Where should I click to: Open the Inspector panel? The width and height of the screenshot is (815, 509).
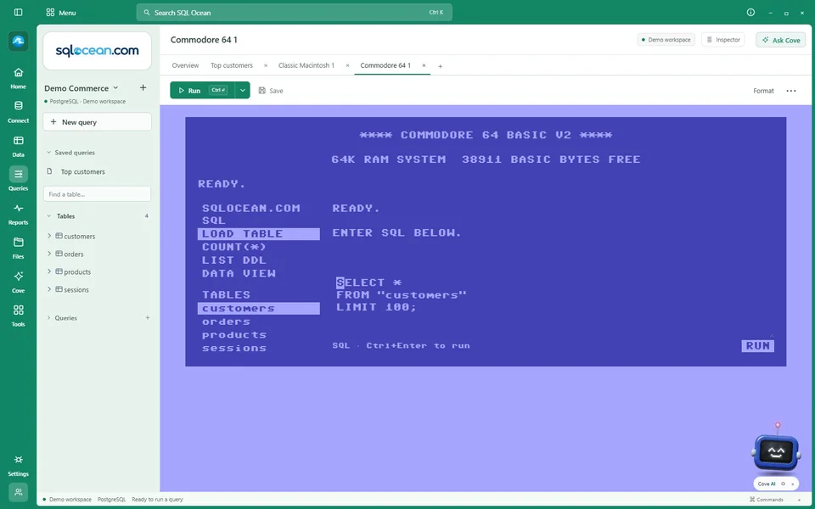722,40
